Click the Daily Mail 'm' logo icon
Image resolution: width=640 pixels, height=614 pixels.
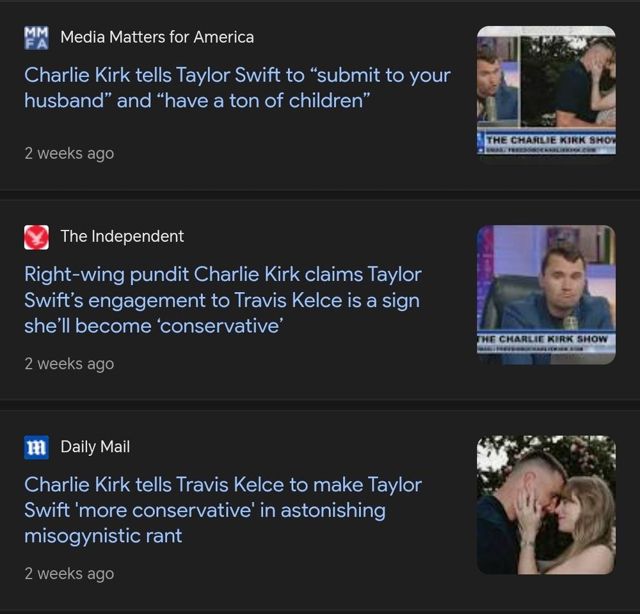tap(36, 447)
